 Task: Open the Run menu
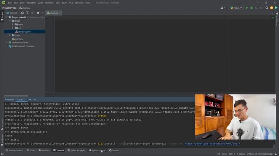[58, 3]
